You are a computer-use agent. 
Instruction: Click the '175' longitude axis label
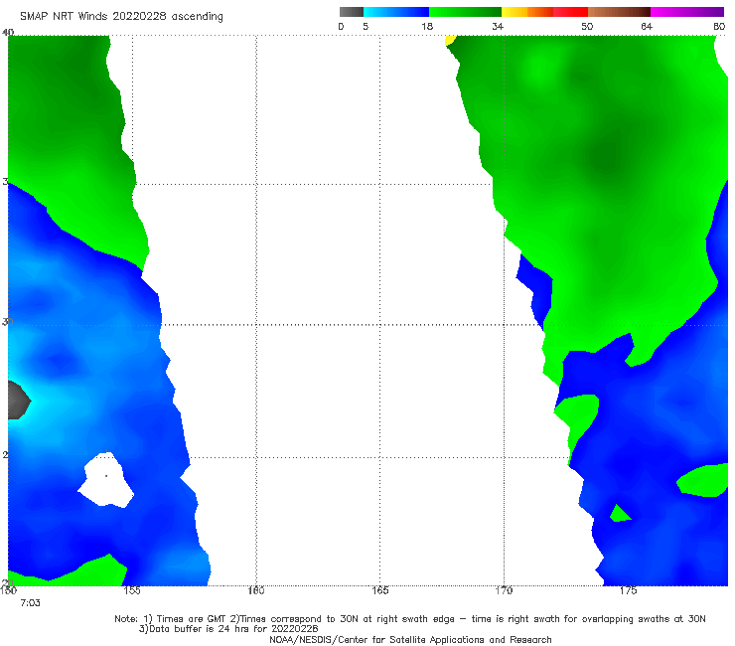coord(628,590)
